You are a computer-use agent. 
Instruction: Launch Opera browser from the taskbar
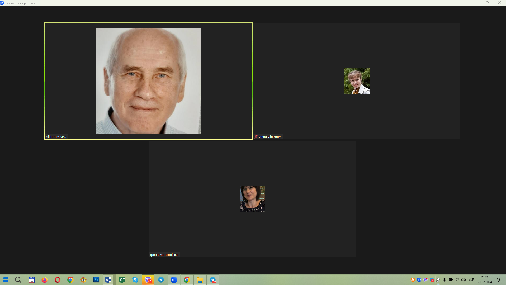click(57, 280)
